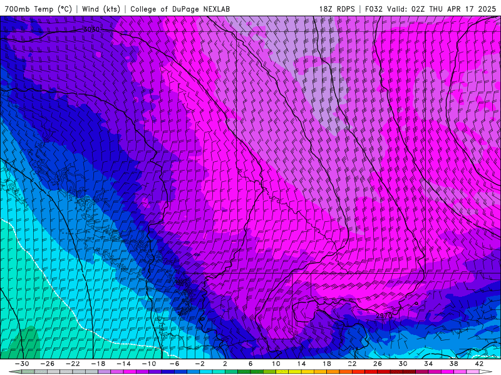Click the -14 value on the color scale
The width and height of the screenshot is (501, 375).
123,364
